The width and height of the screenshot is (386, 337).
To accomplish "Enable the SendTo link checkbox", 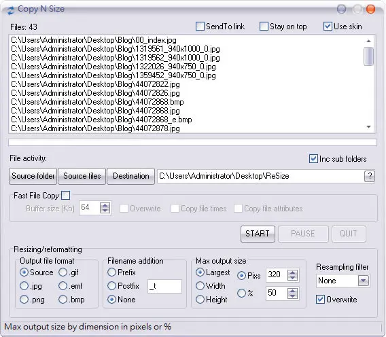I will [200, 26].
